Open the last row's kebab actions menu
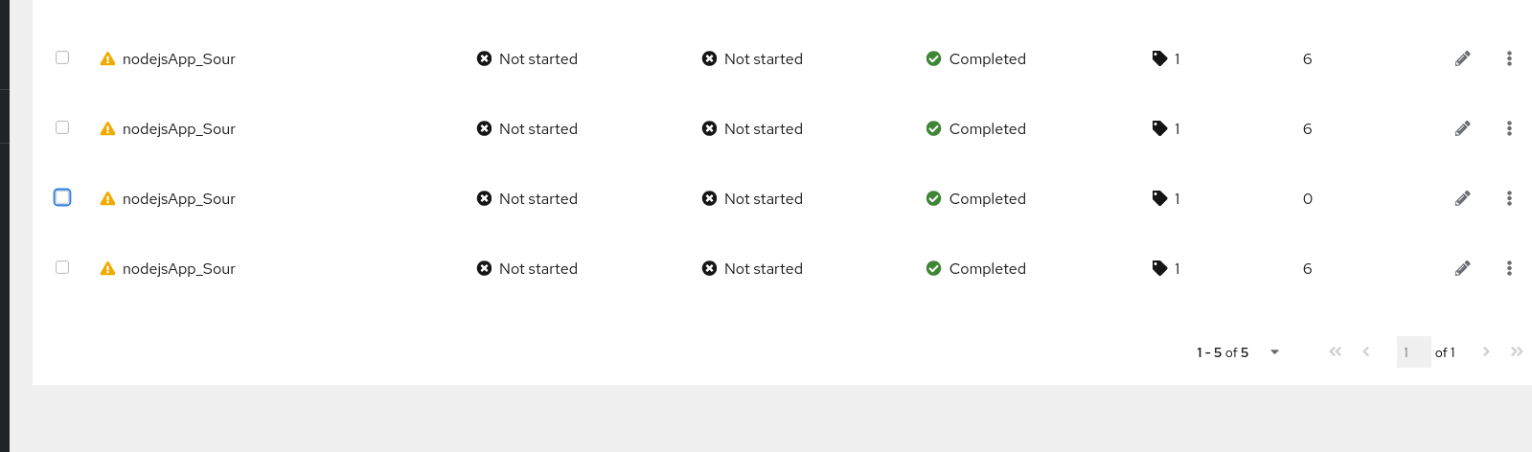The width and height of the screenshot is (1532, 452). click(1509, 268)
